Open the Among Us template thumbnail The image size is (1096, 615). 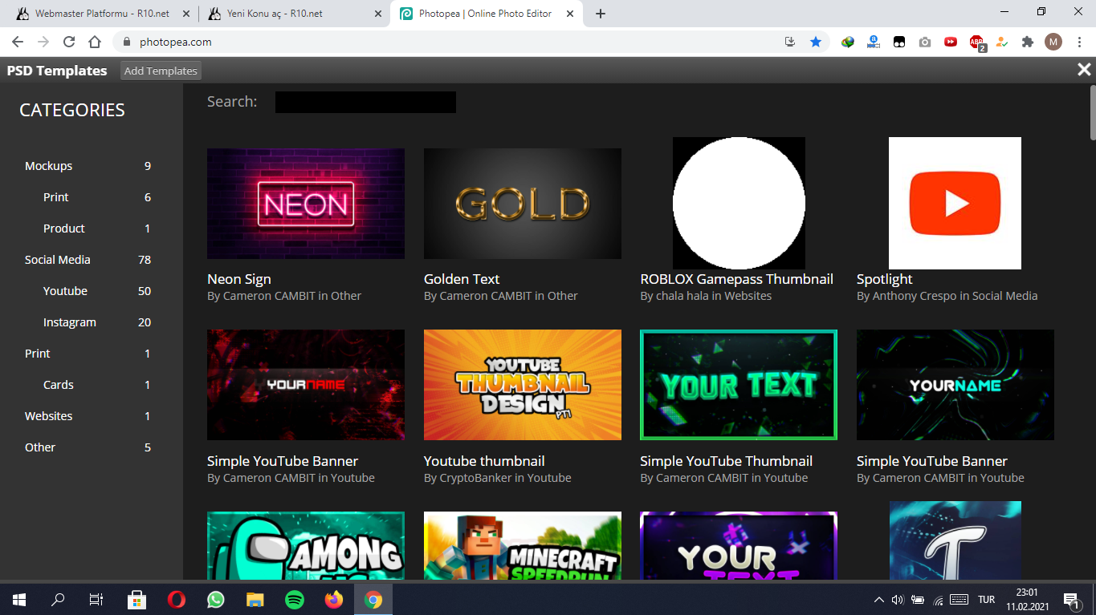(x=306, y=545)
